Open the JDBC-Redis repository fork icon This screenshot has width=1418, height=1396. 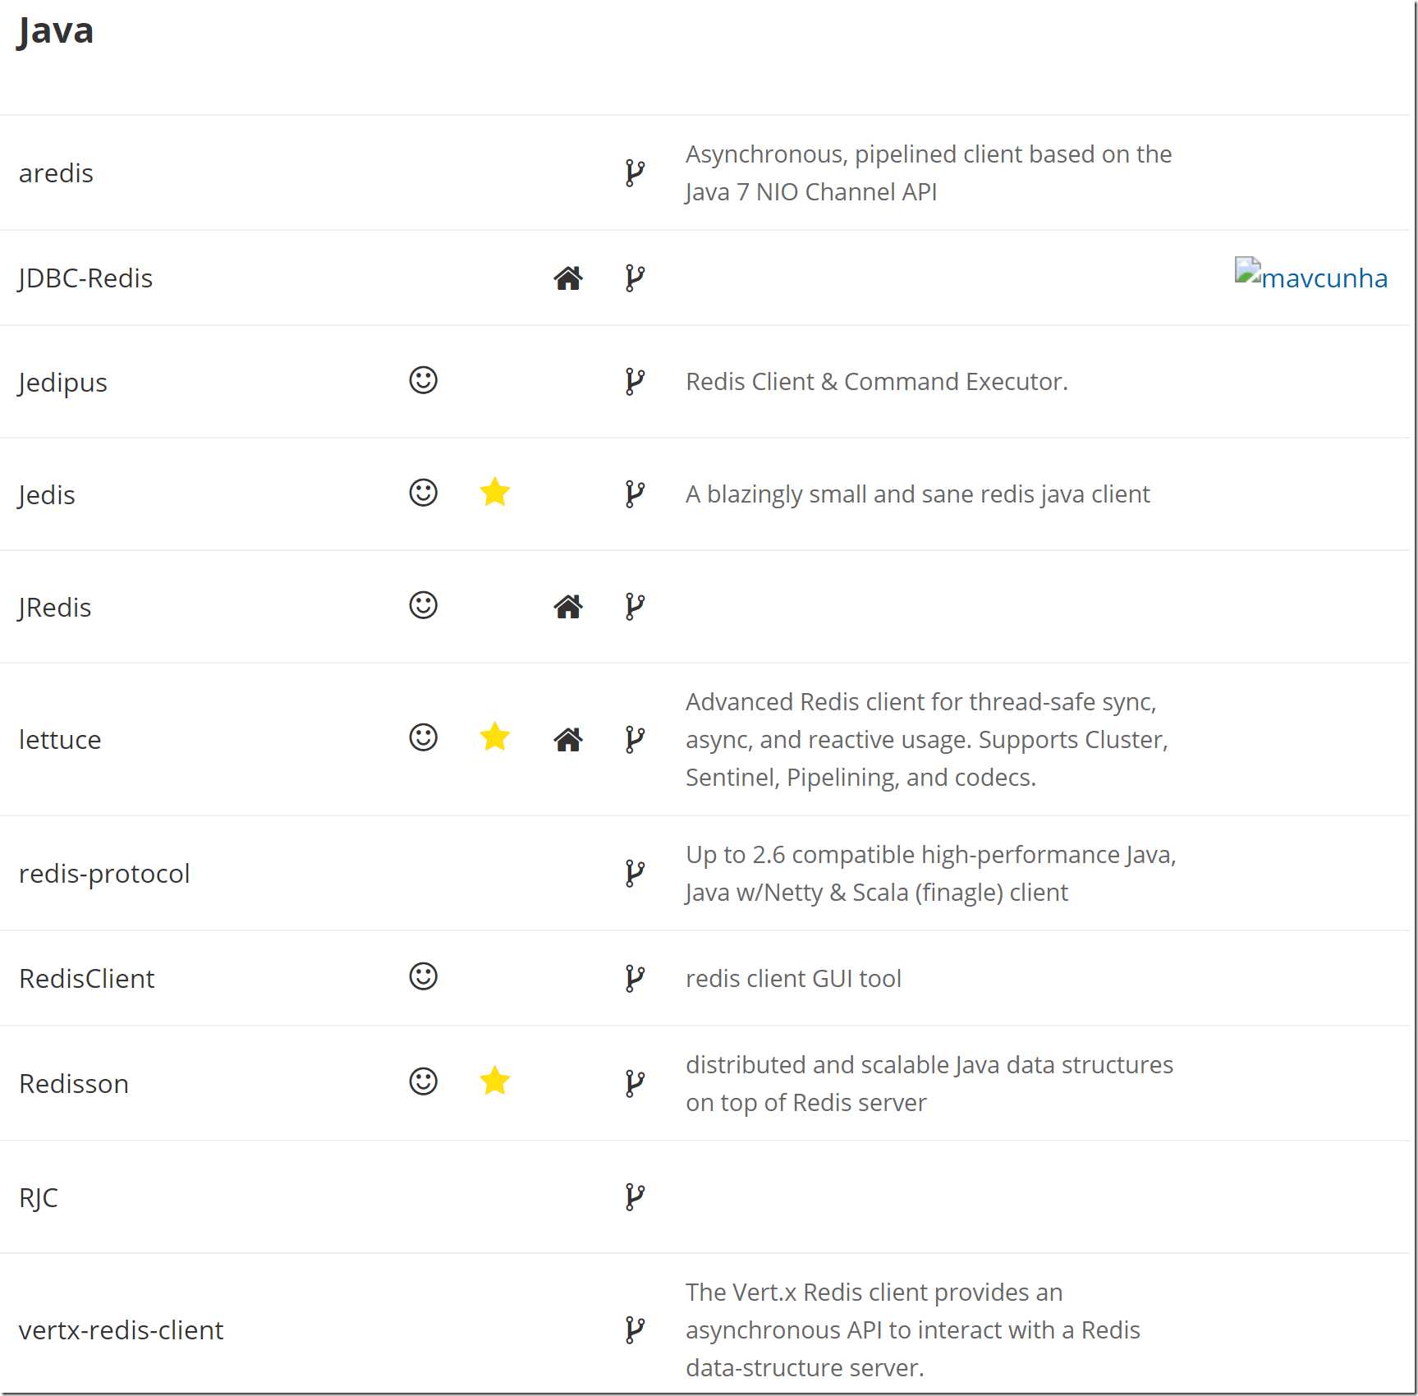[635, 278]
